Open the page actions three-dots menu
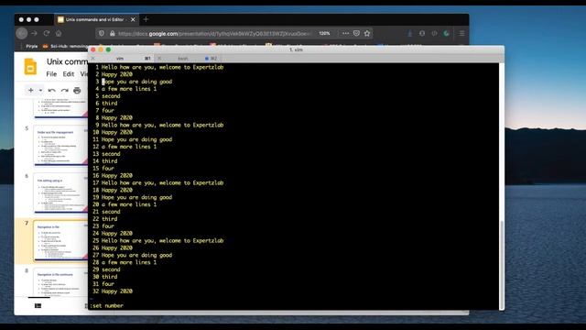This screenshot has height=330, width=586. click(346, 33)
